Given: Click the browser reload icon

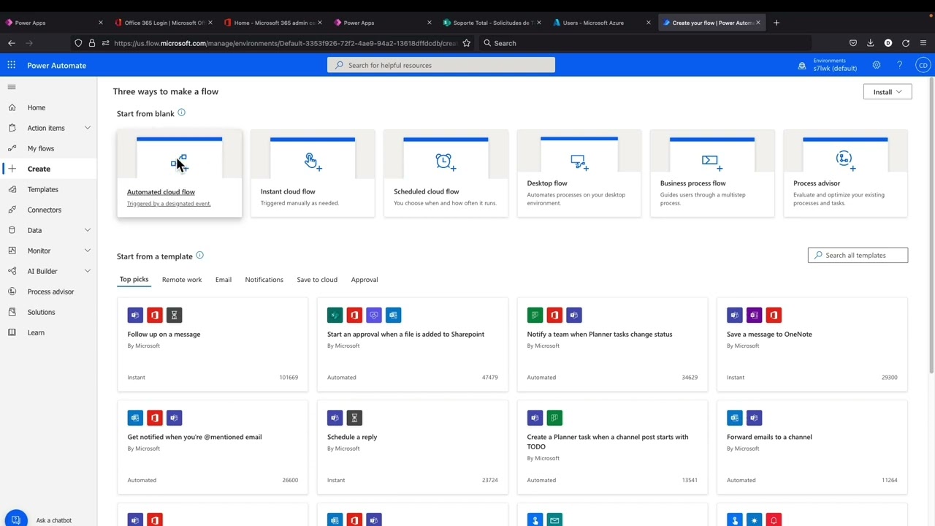Looking at the screenshot, I should coord(906,43).
